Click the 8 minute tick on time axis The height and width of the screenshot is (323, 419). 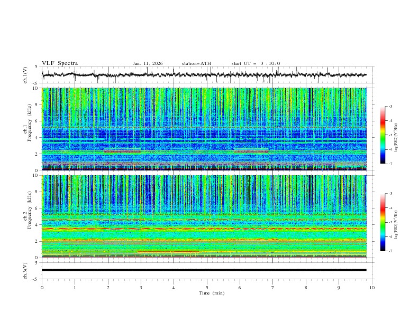[306, 288]
